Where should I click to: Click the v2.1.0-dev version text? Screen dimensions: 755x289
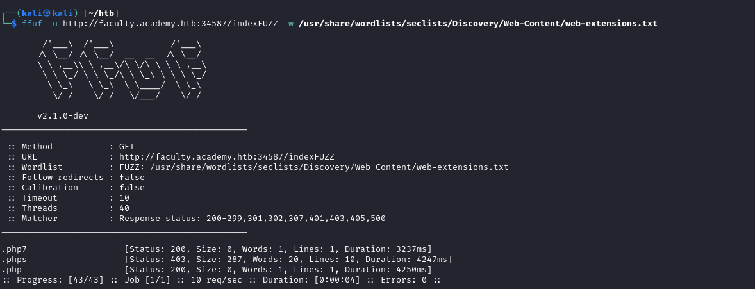coord(63,116)
